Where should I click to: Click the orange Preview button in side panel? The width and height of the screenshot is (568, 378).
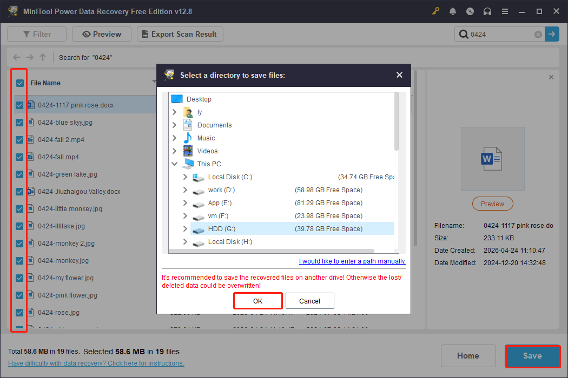coord(492,204)
